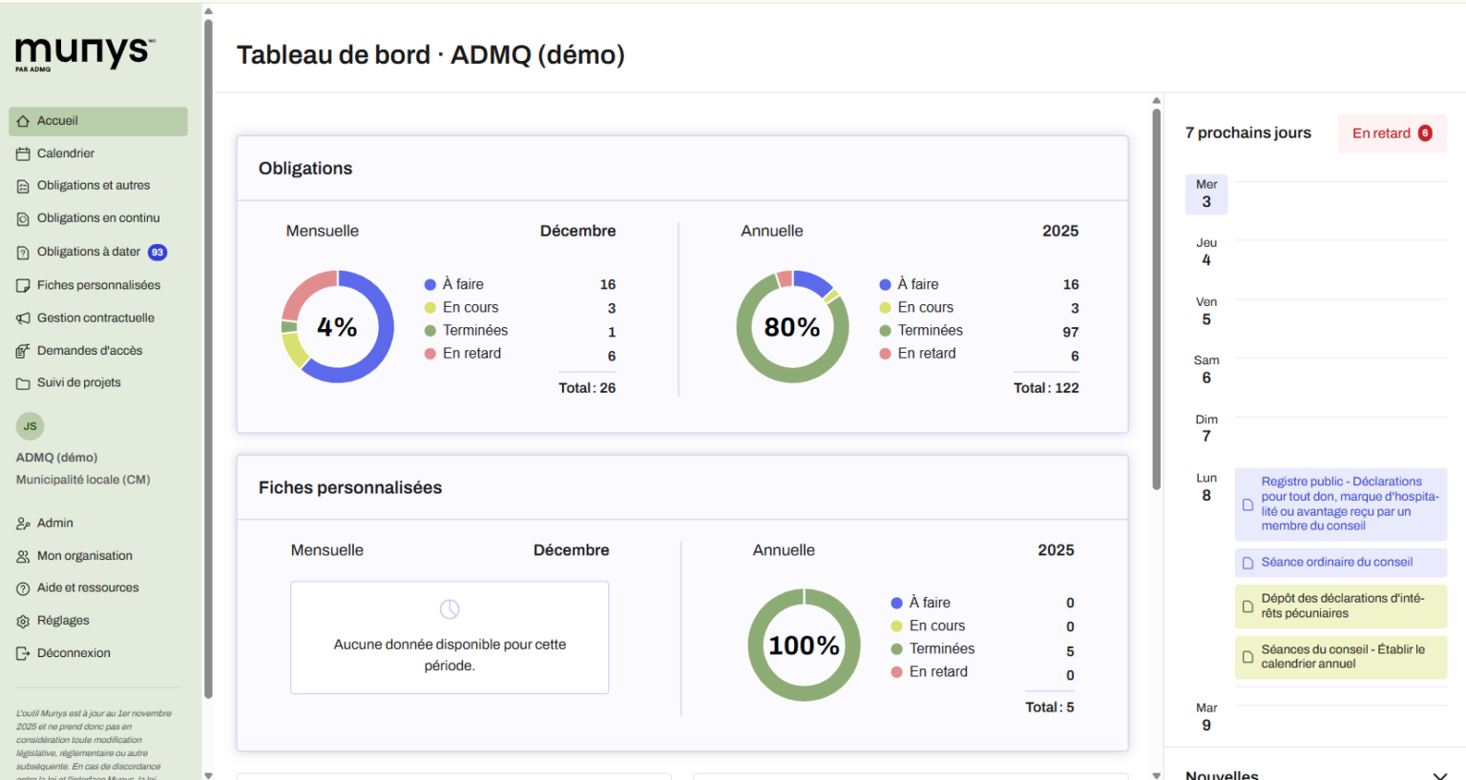
Task: Open Suivi de projets folder icon
Action: [23, 383]
